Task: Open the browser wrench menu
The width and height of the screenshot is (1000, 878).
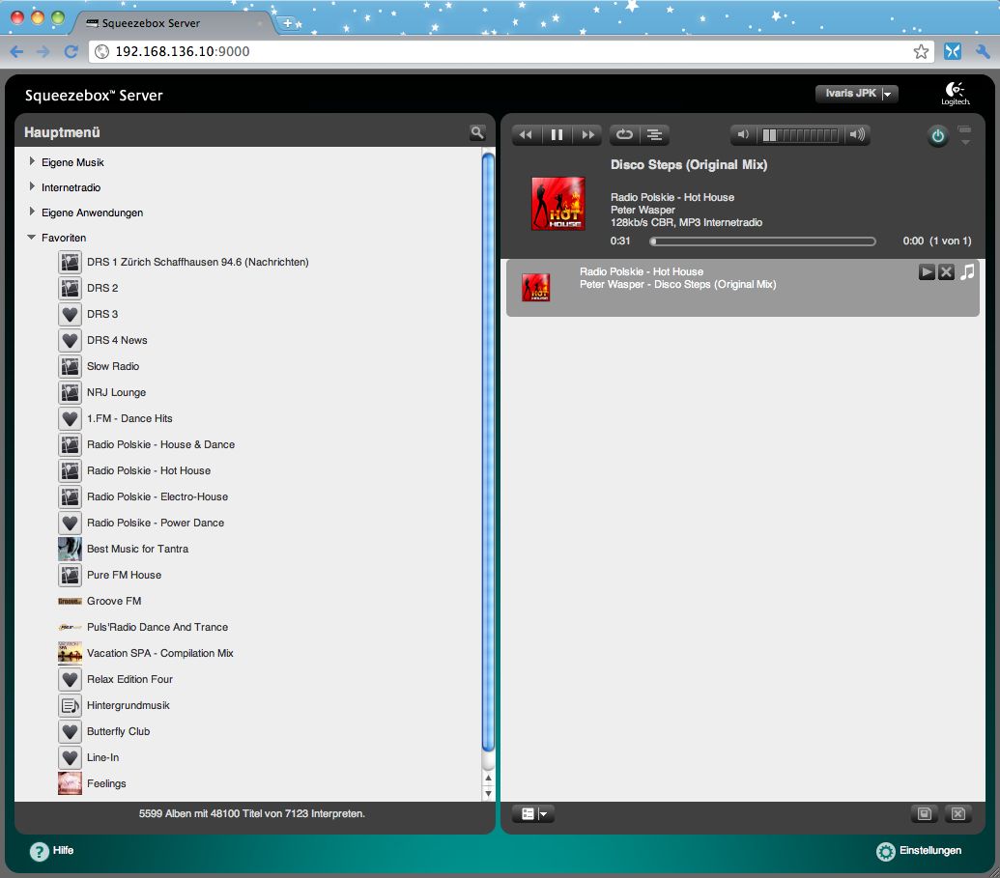Action: tap(983, 51)
